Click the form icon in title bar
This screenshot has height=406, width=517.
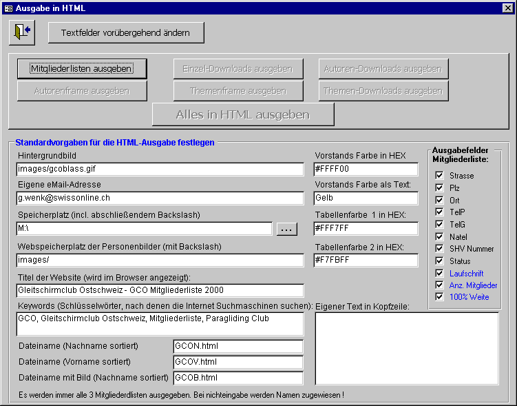coord(8,8)
